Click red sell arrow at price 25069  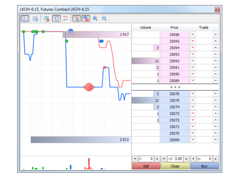(x=193, y=140)
